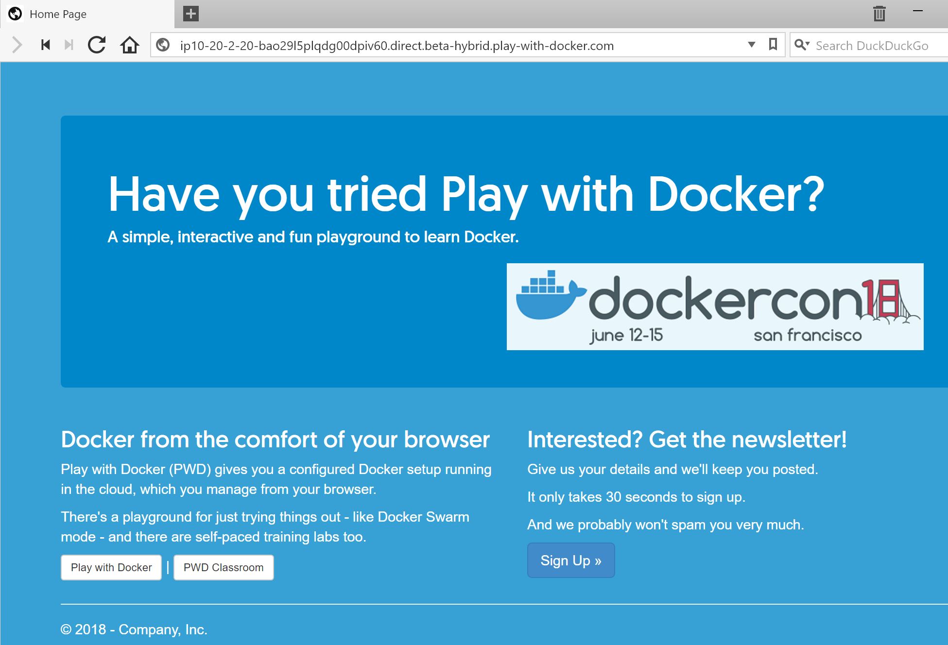The height and width of the screenshot is (645, 948).
Task: Click the rewind history icon
Action: coord(46,45)
